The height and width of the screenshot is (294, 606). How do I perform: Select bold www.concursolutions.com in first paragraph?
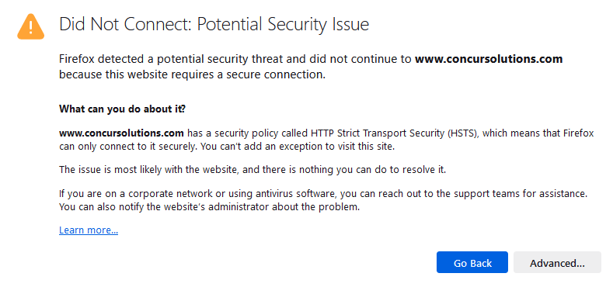tap(489, 59)
